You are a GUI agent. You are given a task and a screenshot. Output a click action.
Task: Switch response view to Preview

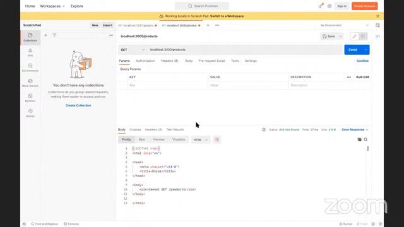(x=158, y=139)
